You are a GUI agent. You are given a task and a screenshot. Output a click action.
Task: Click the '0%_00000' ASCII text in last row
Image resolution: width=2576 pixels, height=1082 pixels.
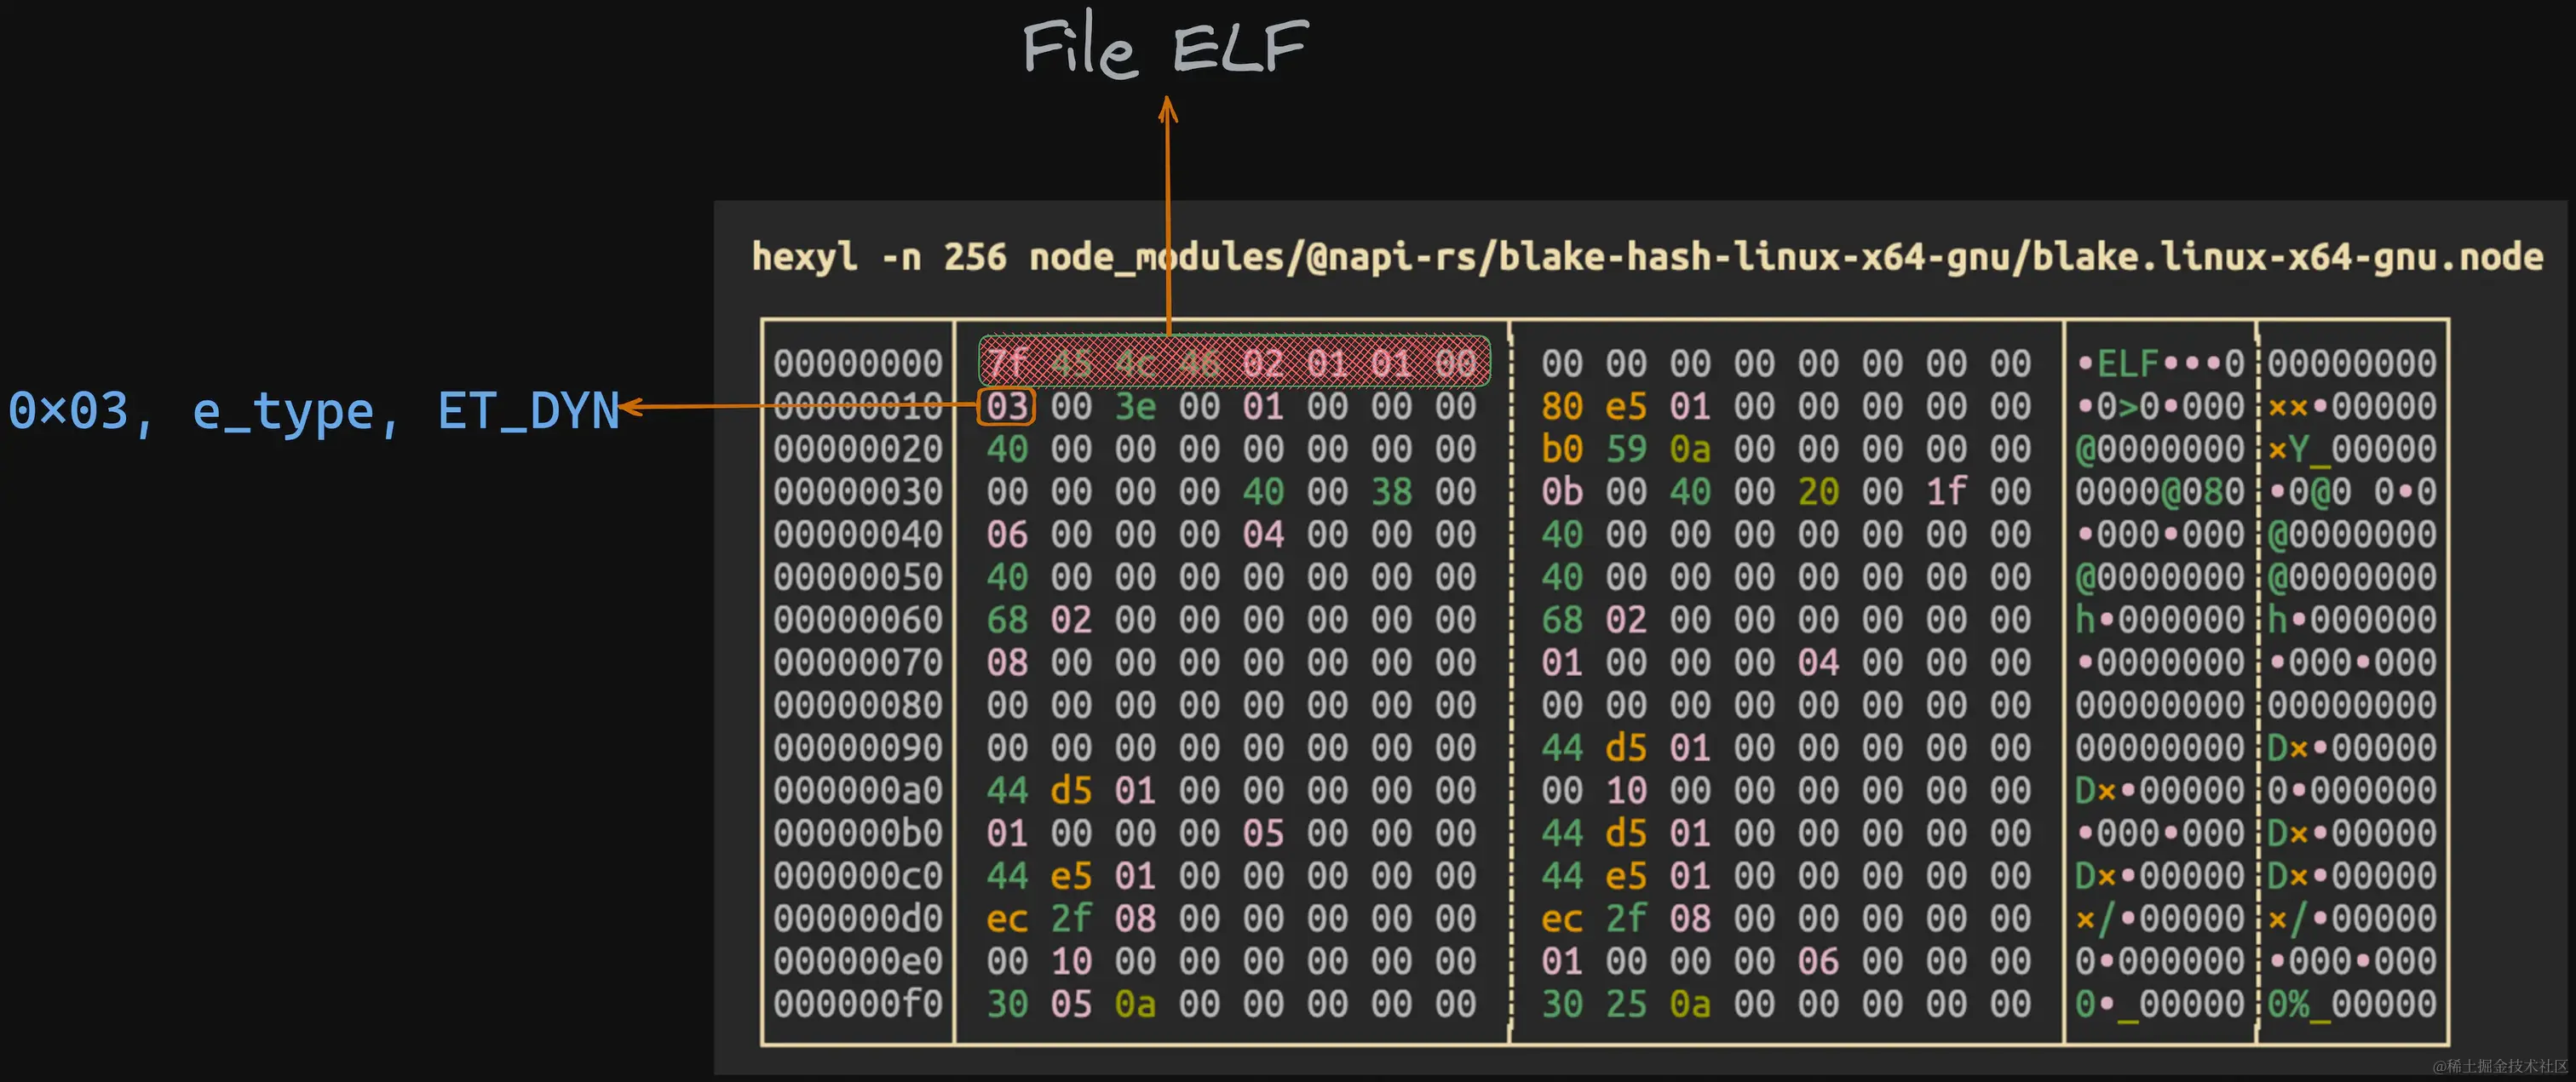point(2351,1004)
